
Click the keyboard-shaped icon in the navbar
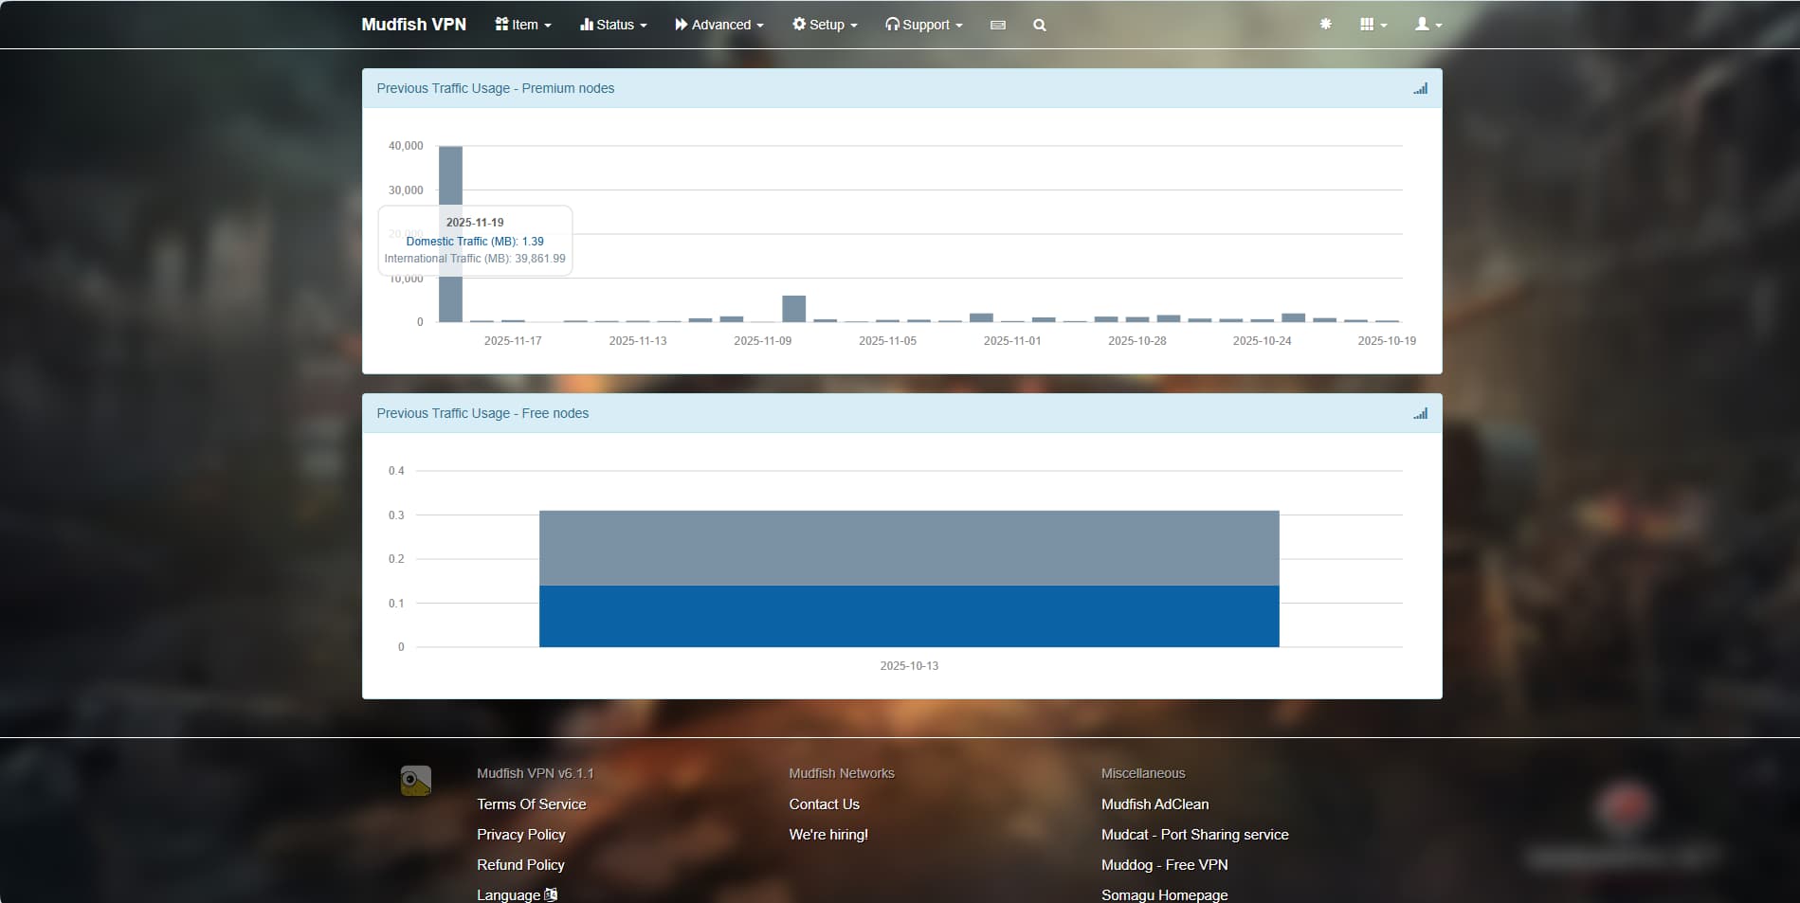point(997,26)
